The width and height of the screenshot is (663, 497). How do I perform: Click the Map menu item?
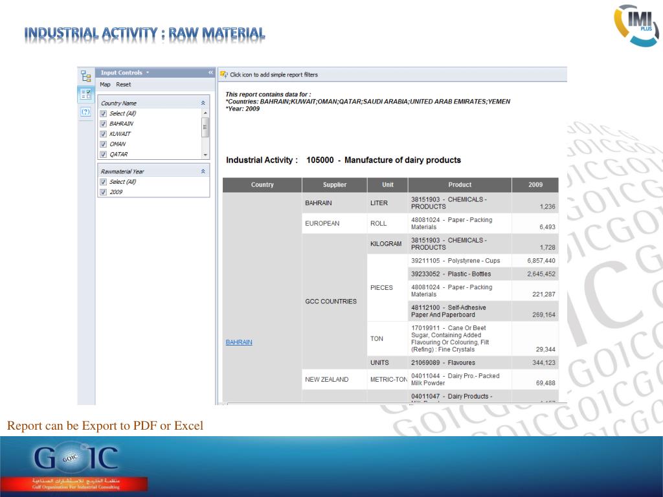pyautogui.click(x=105, y=85)
